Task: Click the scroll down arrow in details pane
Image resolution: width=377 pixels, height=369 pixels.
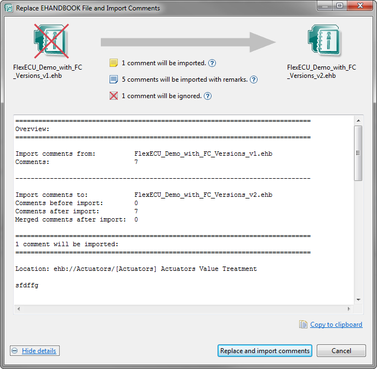Action: click(x=358, y=299)
